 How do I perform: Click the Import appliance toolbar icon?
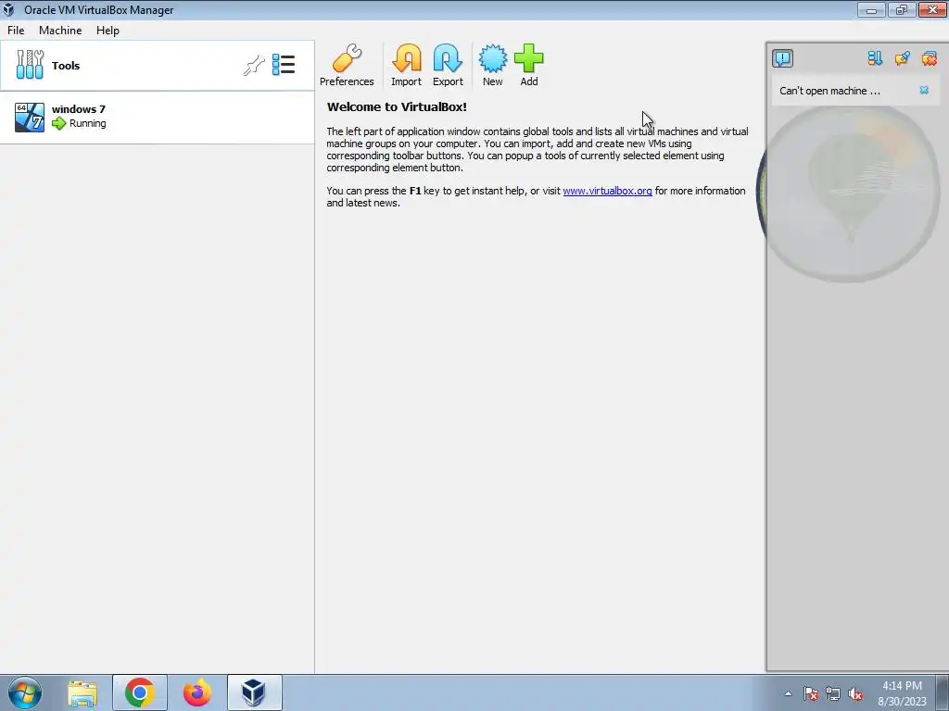pyautogui.click(x=406, y=65)
